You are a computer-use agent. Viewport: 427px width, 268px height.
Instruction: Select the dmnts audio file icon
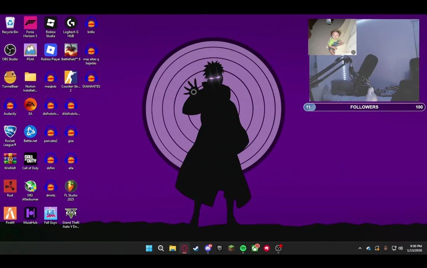point(51,188)
